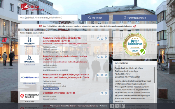Open the Oberflächenveredler (m/w/d) job title
Screen dimensions: 175x109
59,93
